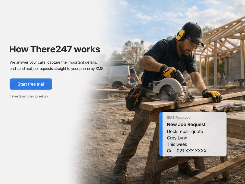This screenshot has height=184, width=245.
Task: Click the blue accent bar on SMS card
Action: point(161,134)
